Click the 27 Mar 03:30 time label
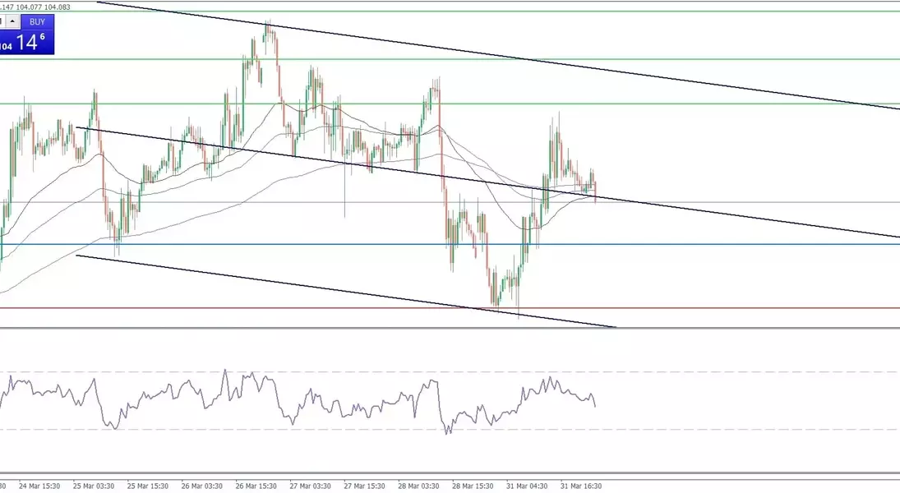The width and height of the screenshot is (900, 493). pyautogui.click(x=310, y=486)
